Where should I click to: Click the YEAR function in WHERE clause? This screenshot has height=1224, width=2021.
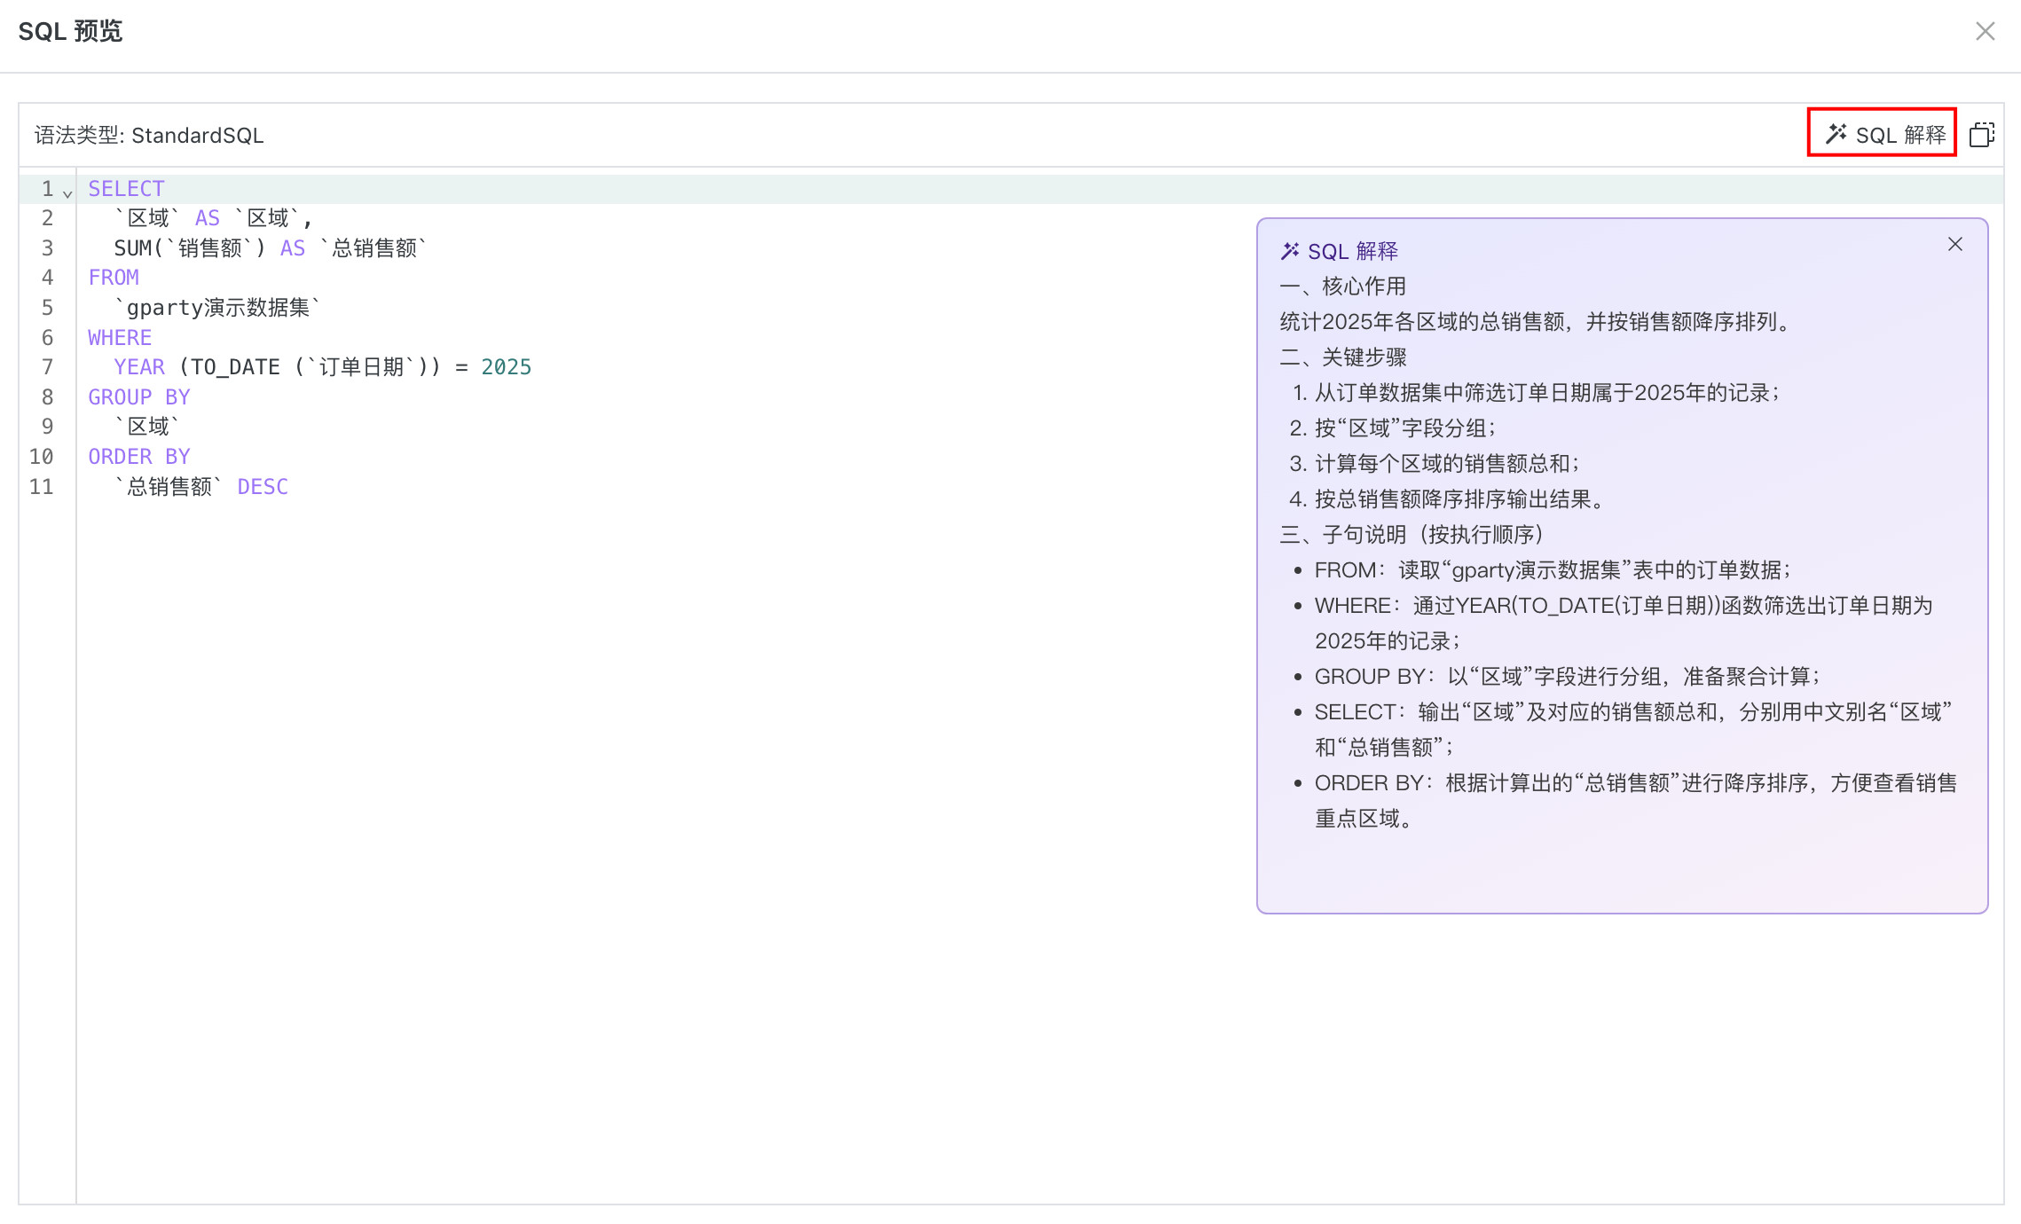139,367
